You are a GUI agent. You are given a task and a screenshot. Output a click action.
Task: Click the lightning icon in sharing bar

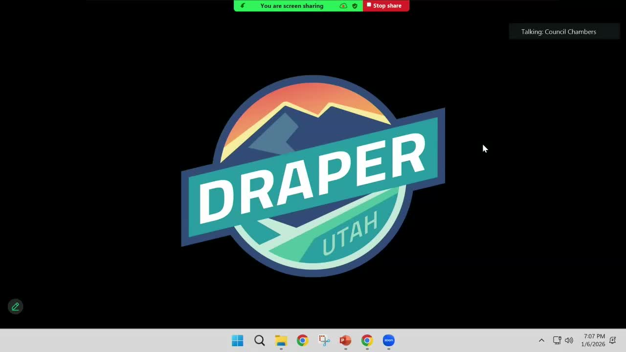(x=243, y=6)
